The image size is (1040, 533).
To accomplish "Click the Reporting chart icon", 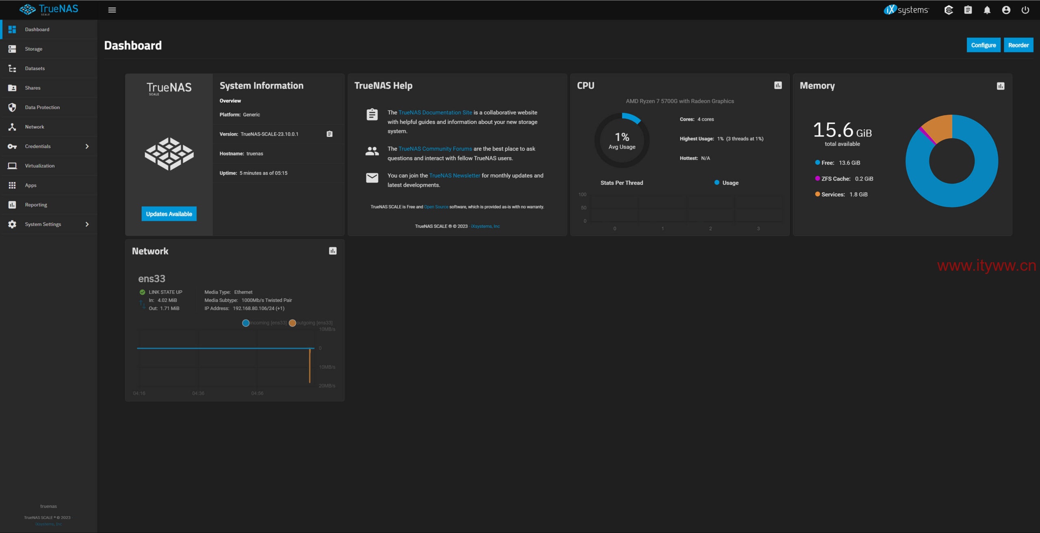I will pos(12,205).
